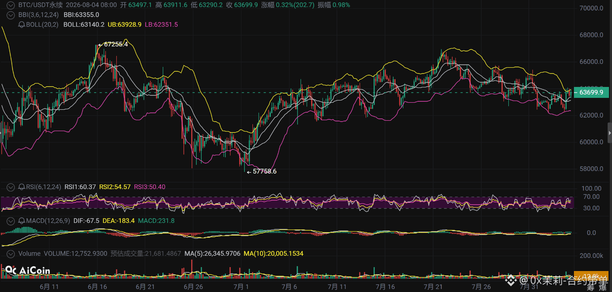Open BTC/USDT永续 pair name
This screenshot has width=612, height=292.
(x=40, y=5)
